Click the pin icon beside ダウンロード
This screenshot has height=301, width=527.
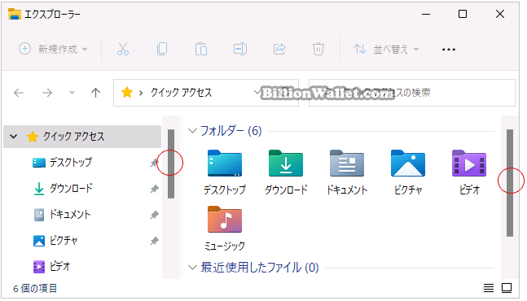coord(154,189)
